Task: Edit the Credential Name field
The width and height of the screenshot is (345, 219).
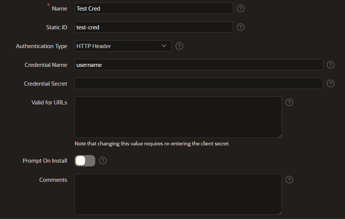Action: click(199, 65)
